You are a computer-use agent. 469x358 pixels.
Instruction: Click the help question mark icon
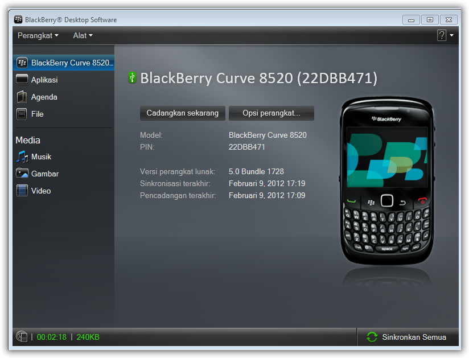[x=442, y=35]
